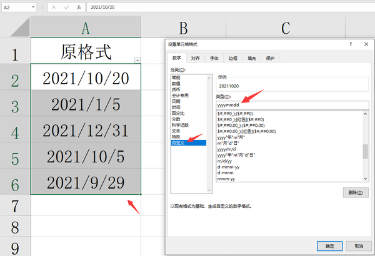Select row 7 header

point(15,205)
